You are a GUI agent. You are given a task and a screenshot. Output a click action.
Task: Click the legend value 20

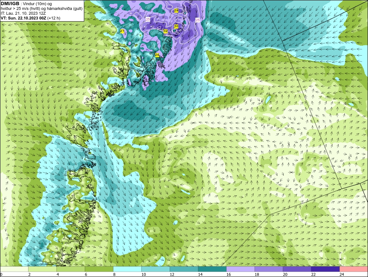285,274
